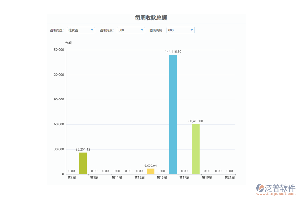The image size is (299, 199).
Task: Click the arrow icon on the chart width selector
Action: 142,30
